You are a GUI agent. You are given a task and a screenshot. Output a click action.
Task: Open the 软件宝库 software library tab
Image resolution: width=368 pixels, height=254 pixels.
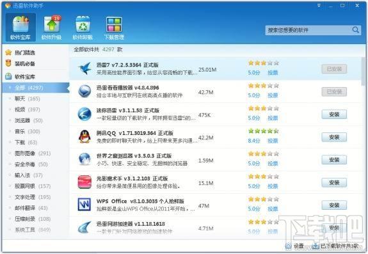[20, 28]
